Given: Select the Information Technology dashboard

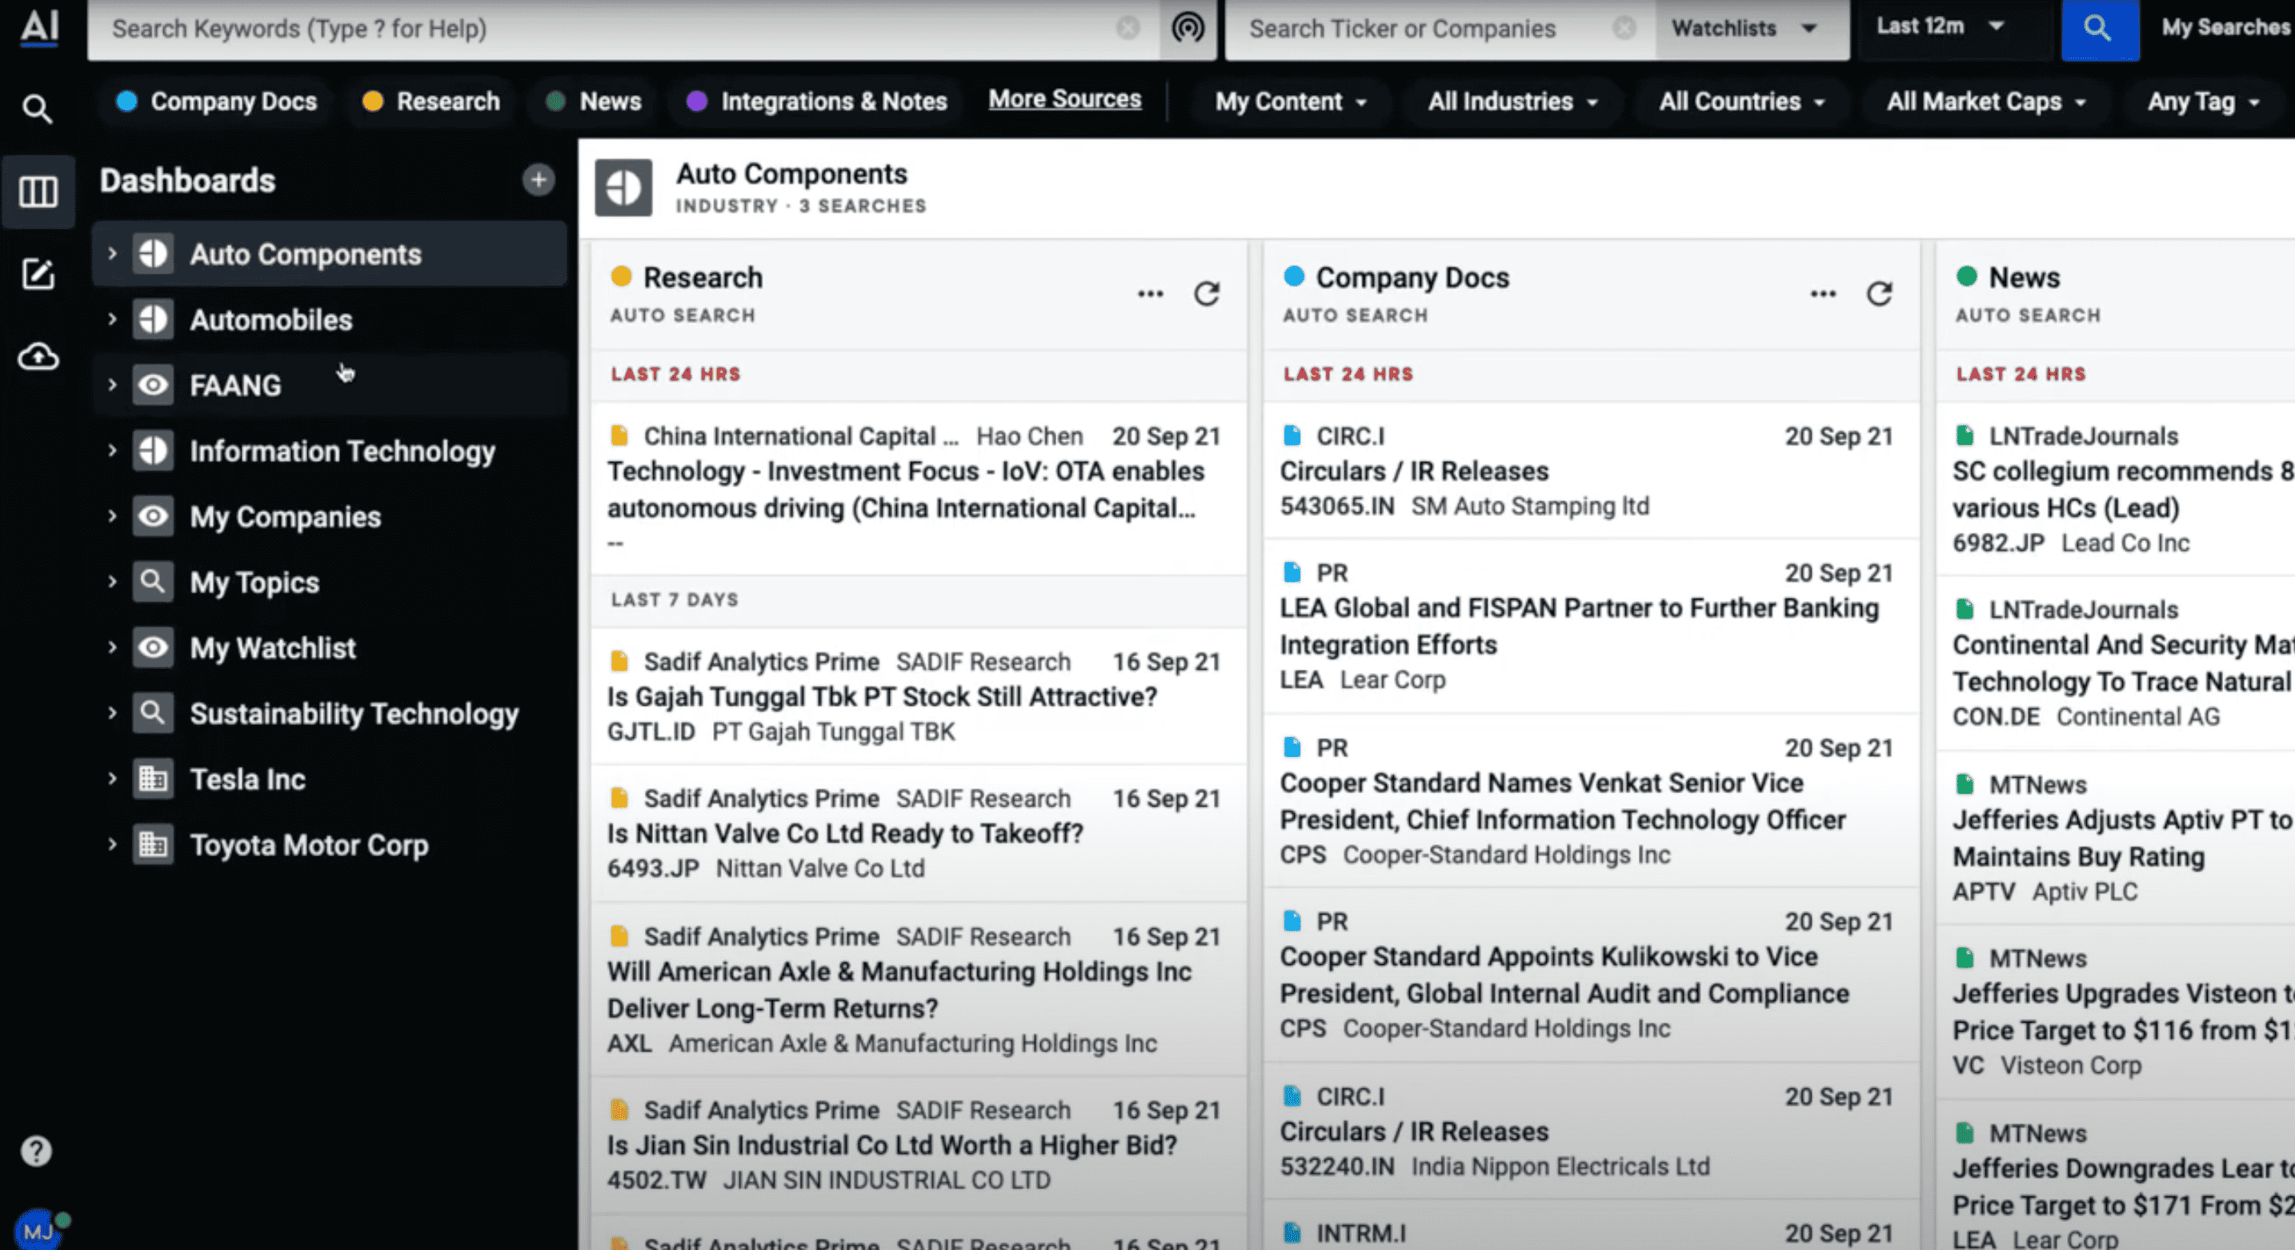Looking at the screenshot, I should click(x=330, y=451).
